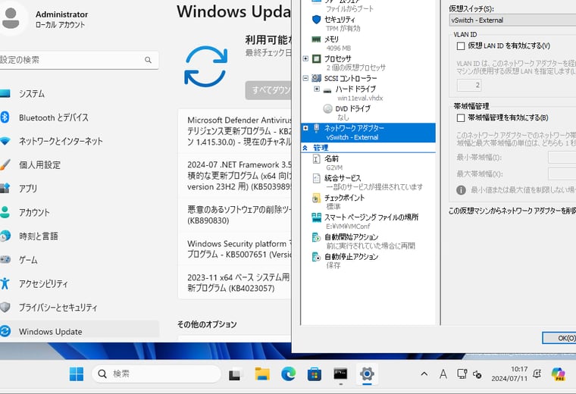This screenshot has width=576, height=394.
Task: Enable 帯域幅管理を有効にする checkbox
Action: [x=461, y=118]
